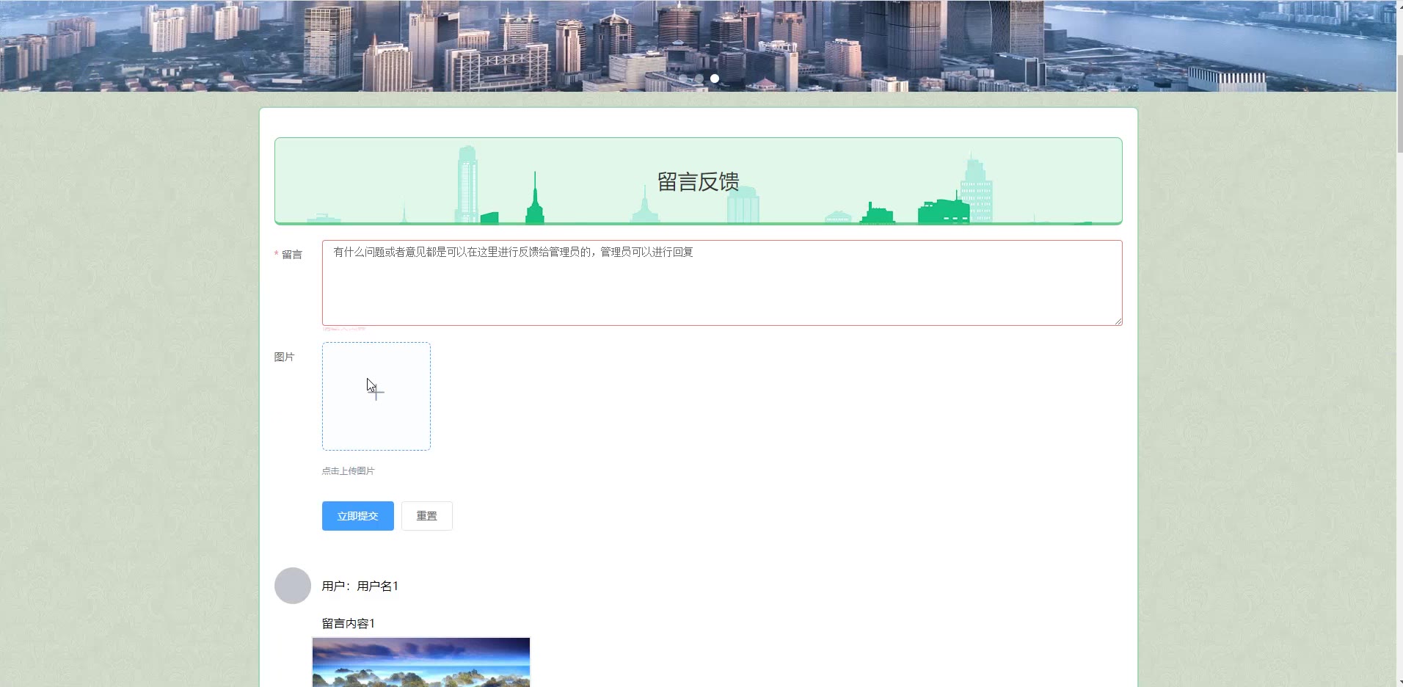The height and width of the screenshot is (687, 1403).
Task: Click the 用户：用户名1 label
Action: click(x=360, y=586)
